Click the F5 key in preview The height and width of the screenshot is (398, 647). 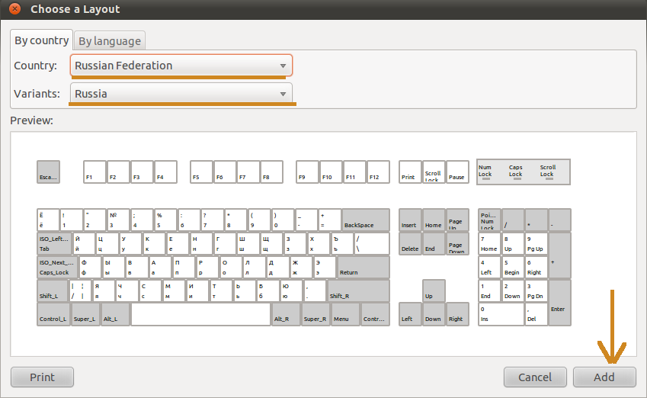point(201,172)
